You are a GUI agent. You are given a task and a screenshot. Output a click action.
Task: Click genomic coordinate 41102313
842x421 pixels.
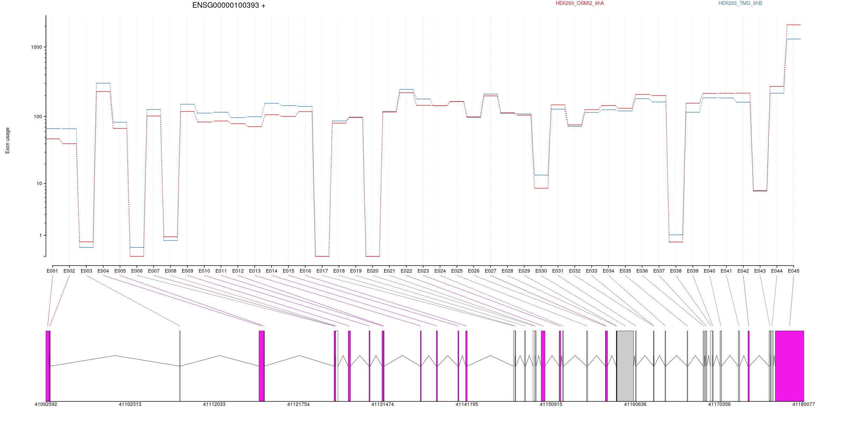coord(130,404)
